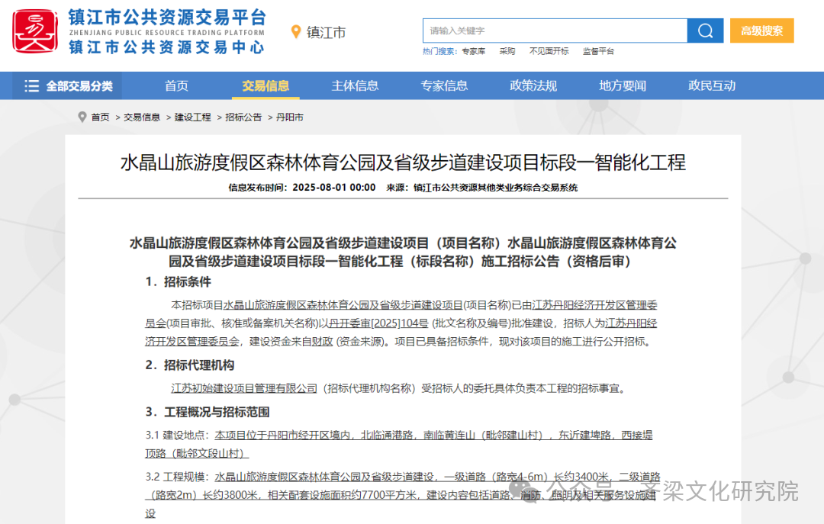
Task: Click the publish time 2025-08-01 00:00
Action: 333,188
